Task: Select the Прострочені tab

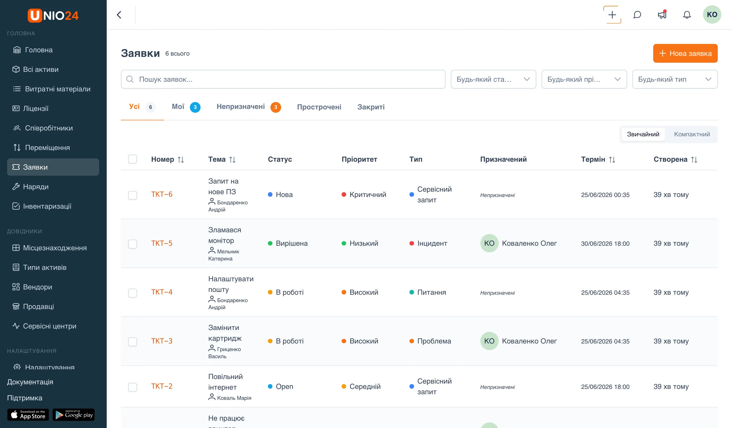Action: pos(319,107)
